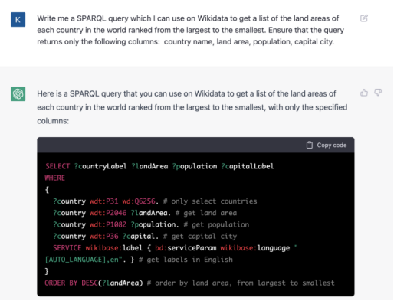This screenshot has width=394, height=301.
Task: Click the wdt:P1082 population property
Action: (x=108, y=224)
